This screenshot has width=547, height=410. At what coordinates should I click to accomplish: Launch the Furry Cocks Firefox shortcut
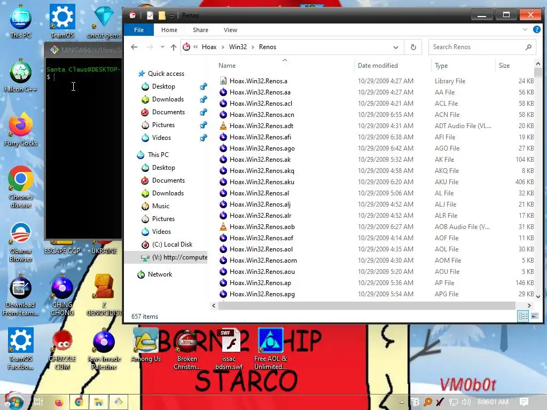[21, 130]
